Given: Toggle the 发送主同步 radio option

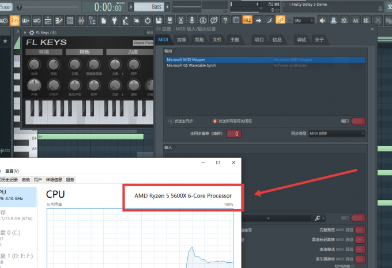Looking at the screenshot, I should (171, 121).
